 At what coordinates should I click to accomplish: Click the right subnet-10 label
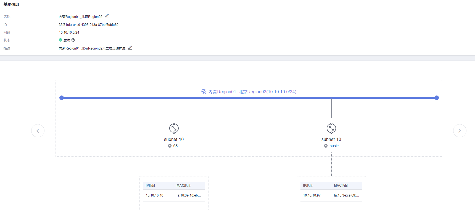[331, 139]
